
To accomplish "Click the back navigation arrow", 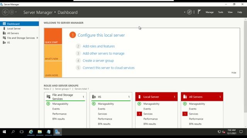I will [x=5, y=12].
